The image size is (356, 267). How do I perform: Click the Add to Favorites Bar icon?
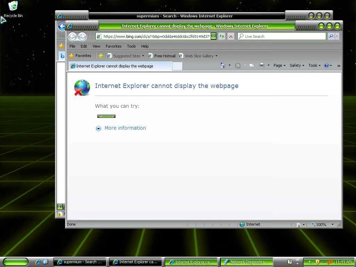[x=101, y=56]
